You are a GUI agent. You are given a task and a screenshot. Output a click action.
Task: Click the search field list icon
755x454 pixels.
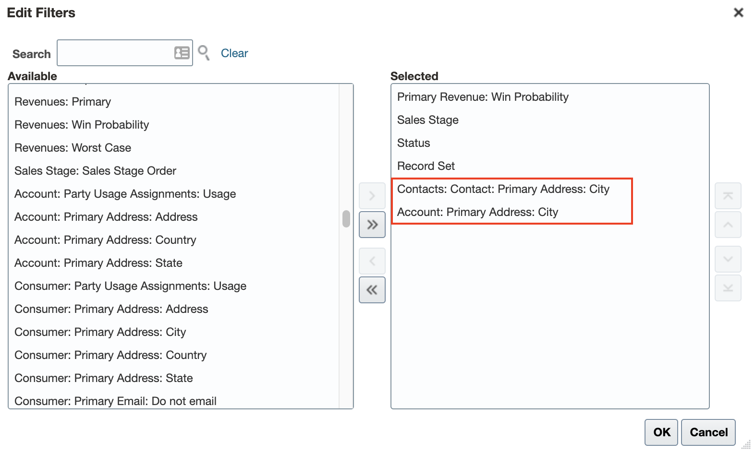pyautogui.click(x=182, y=53)
